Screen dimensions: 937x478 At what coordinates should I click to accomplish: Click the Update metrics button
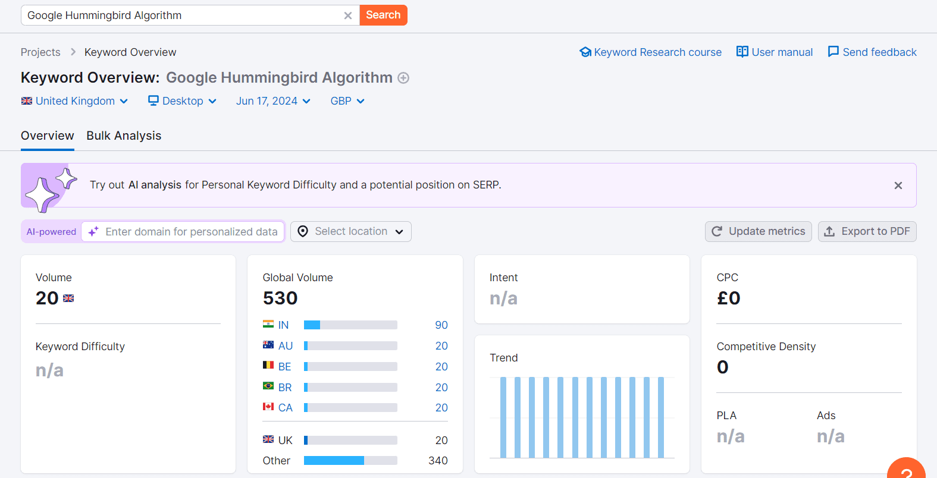coord(759,231)
